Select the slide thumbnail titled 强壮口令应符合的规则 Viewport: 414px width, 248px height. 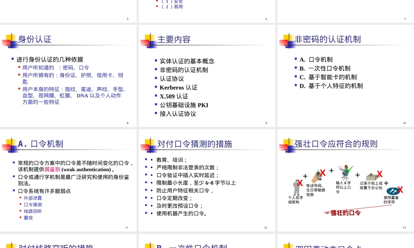pos(346,180)
